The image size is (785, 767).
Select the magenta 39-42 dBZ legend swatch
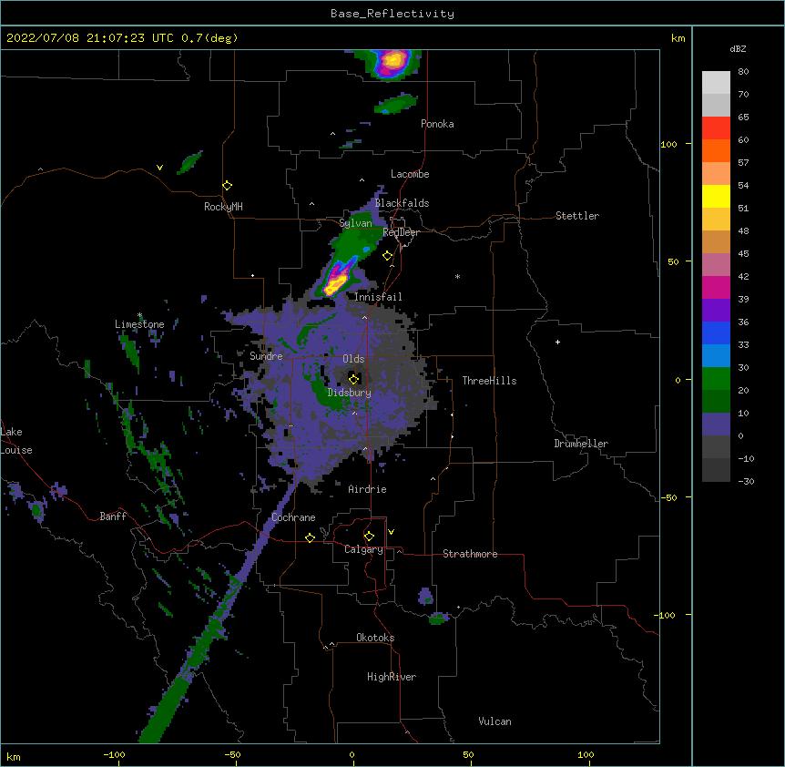(716, 287)
